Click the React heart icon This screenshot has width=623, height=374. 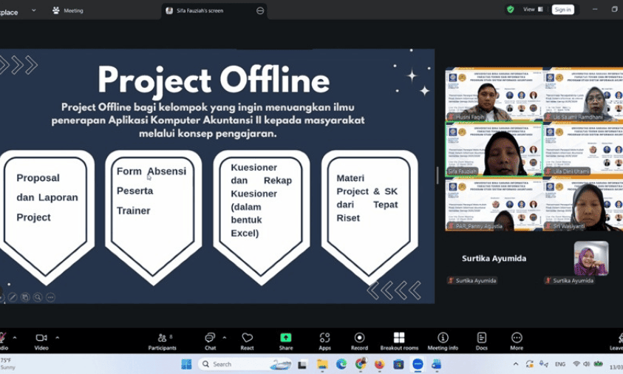[x=247, y=341]
